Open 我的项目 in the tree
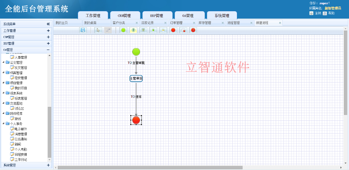Image resolution: width=349 pixels, height=170 pixels. point(21,88)
